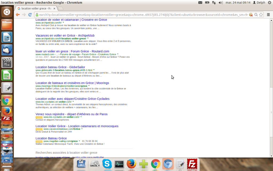
Task: Launch LibreOffice Calc from the launcher
Action: pyautogui.click(x=7, y=75)
